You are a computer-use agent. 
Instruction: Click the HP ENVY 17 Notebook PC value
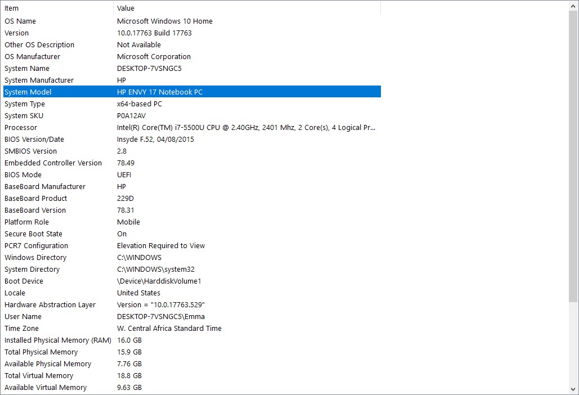coord(160,92)
